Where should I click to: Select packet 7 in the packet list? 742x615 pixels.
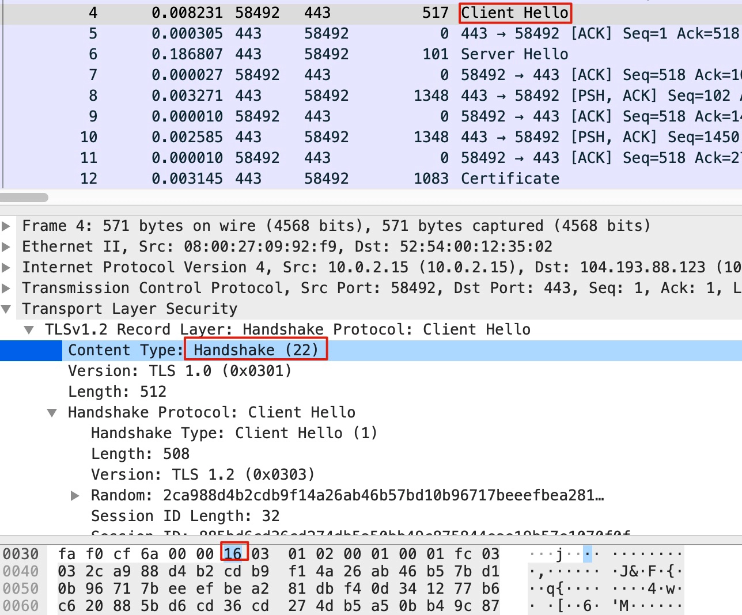(x=371, y=75)
